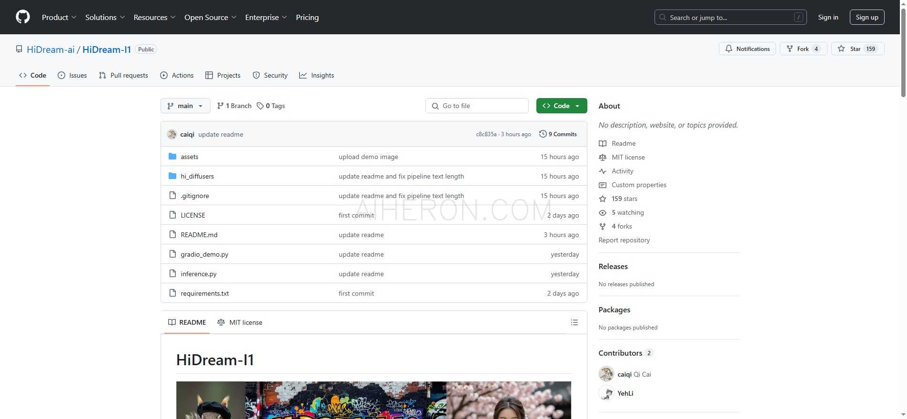Expand the Product menu

pos(59,17)
